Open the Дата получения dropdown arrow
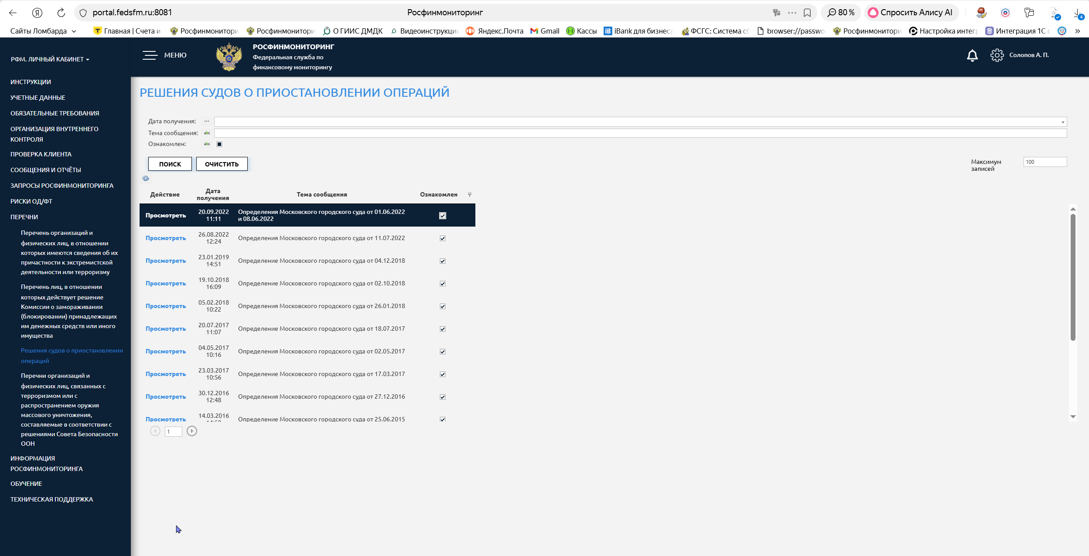Image resolution: width=1089 pixels, height=556 pixels. (1062, 122)
